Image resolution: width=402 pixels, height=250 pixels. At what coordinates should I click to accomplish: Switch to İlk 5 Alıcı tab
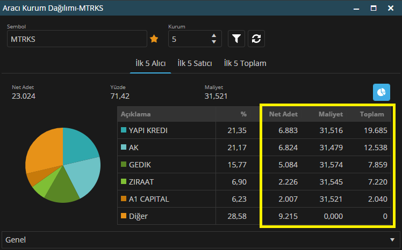pos(150,63)
